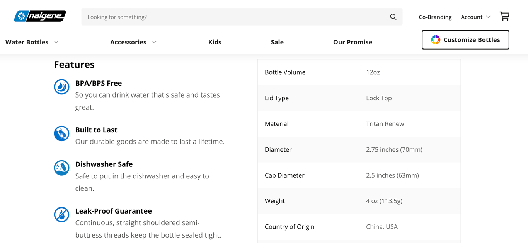
Task: Click the BPA/BPS Free water droplet icon
Action: (61, 87)
